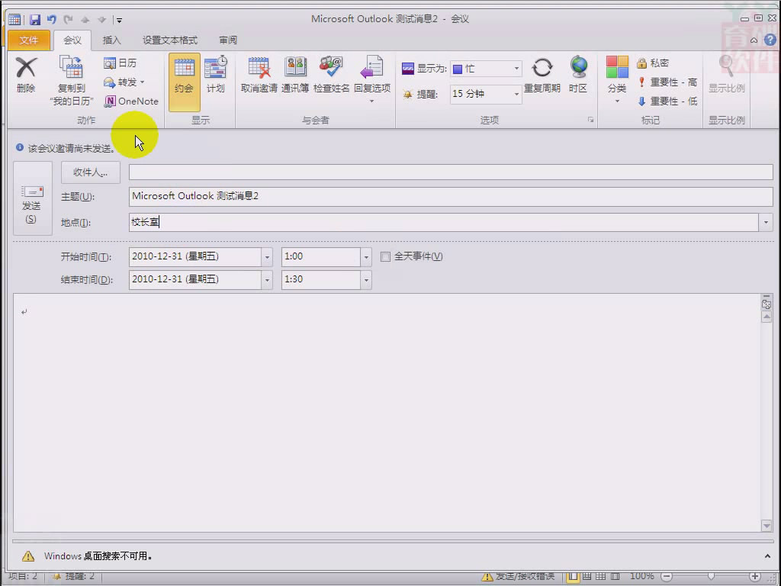Click the Location field containing 校长室
781x586 pixels.
443,222
